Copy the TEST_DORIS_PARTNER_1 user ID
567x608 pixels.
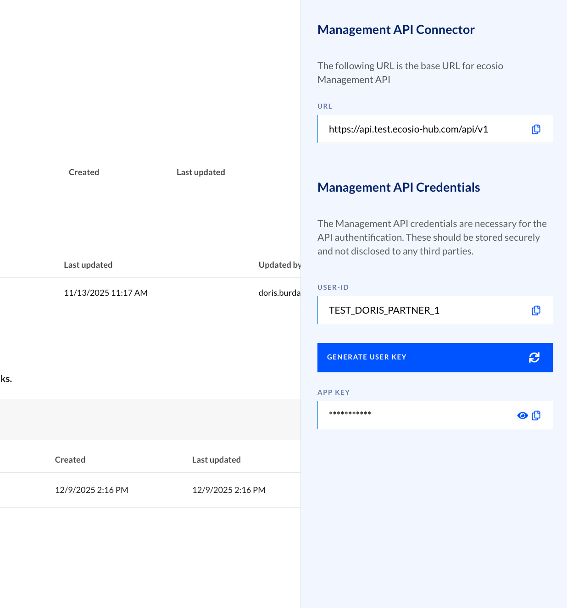pos(536,310)
